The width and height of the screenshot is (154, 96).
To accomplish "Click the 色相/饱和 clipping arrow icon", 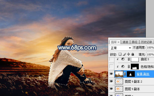I will tap(117, 67).
